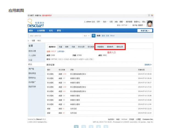Click the top-right style switch icon
The height and width of the screenshot is (128, 178).
point(152,15)
